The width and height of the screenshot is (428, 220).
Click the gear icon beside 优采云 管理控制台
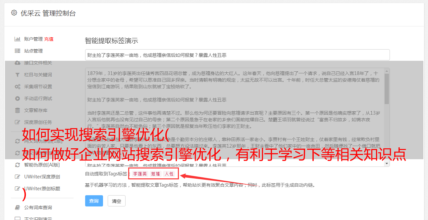(14, 13)
